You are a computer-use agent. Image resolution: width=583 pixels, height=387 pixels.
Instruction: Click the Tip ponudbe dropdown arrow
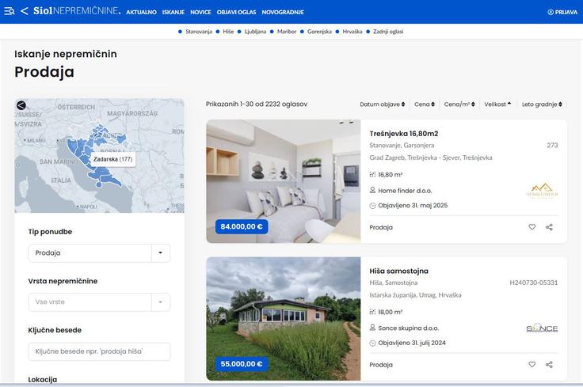click(x=161, y=253)
